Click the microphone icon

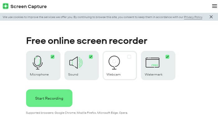pyautogui.click(x=38, y=63)
